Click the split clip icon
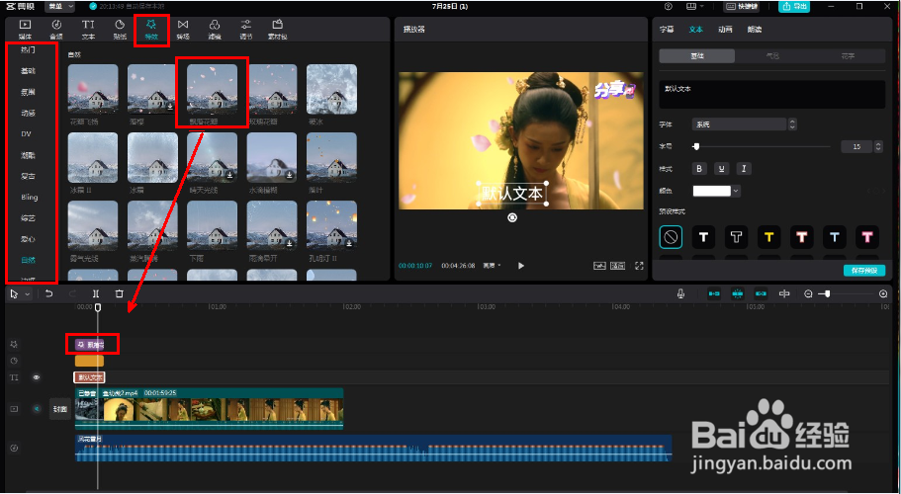This screenshot has height=494, width=901. (x=96, y=293)
